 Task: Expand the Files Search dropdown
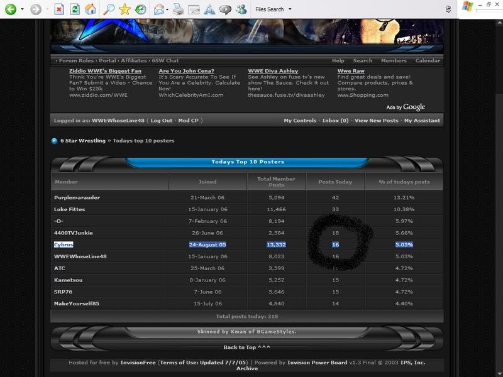(x=290, y=10)
